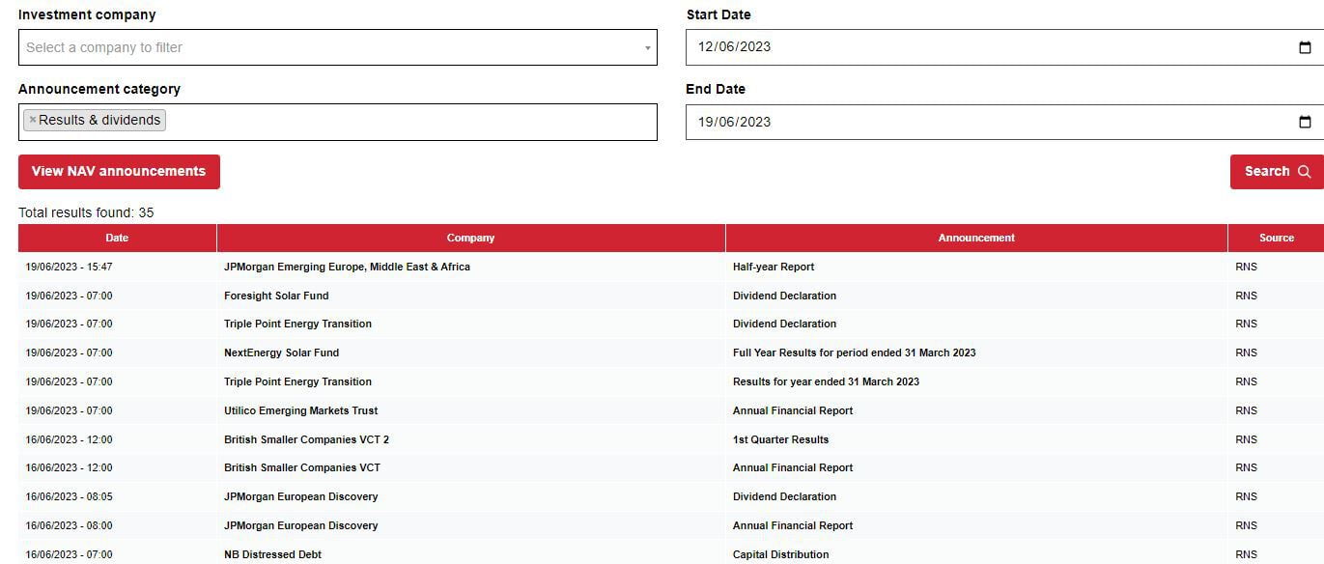1324x564 pixels.
Task: Click the View NAV announcements button
Action: point(119,172)
